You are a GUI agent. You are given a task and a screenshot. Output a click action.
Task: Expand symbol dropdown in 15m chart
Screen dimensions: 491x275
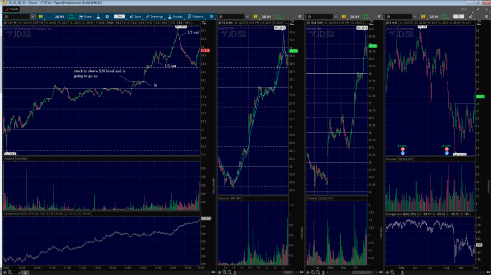(x=336, y=17)
